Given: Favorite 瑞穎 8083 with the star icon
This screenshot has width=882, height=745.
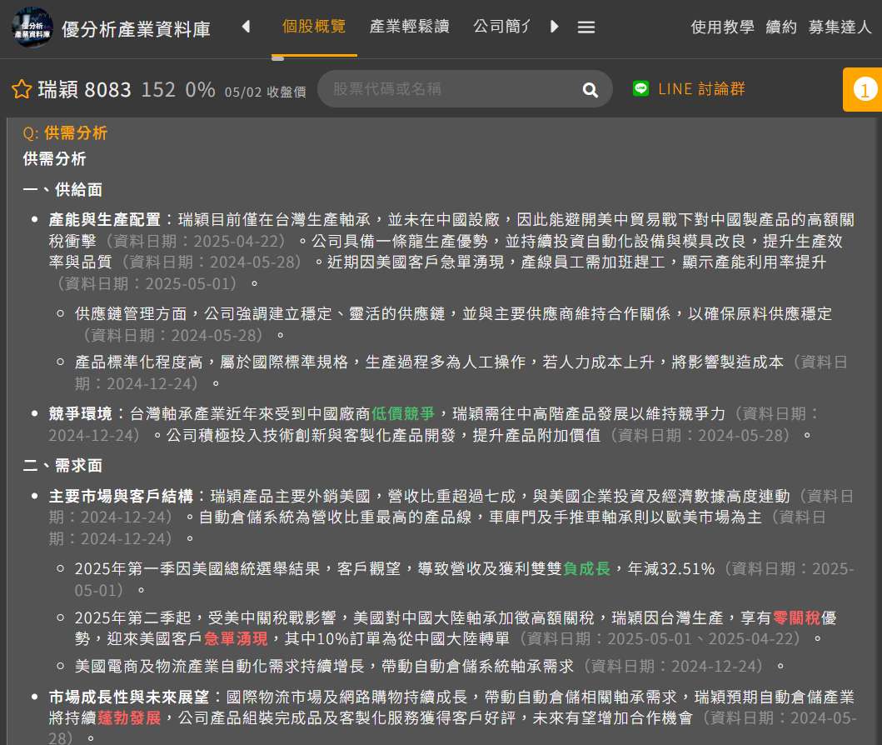Looking at the screenshot, I should 22,89.
